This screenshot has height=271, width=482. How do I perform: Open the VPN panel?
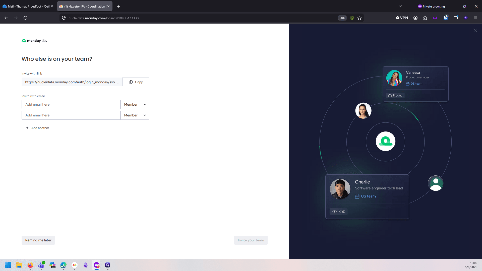[402, 18]
